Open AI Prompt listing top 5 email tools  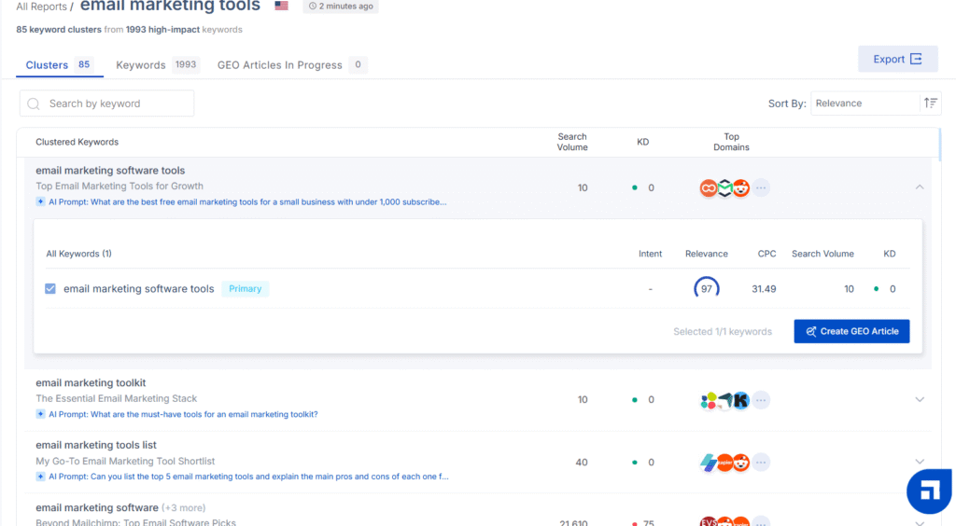pos(248,477)
